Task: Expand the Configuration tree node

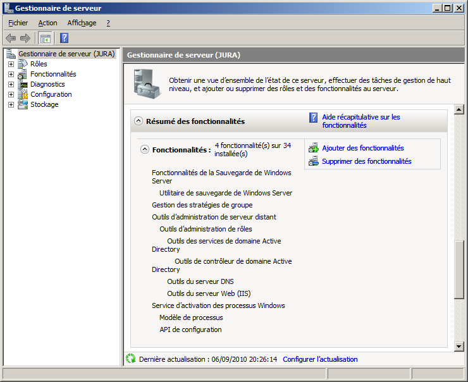Action: pyautogui.click(x=11, y=94)
